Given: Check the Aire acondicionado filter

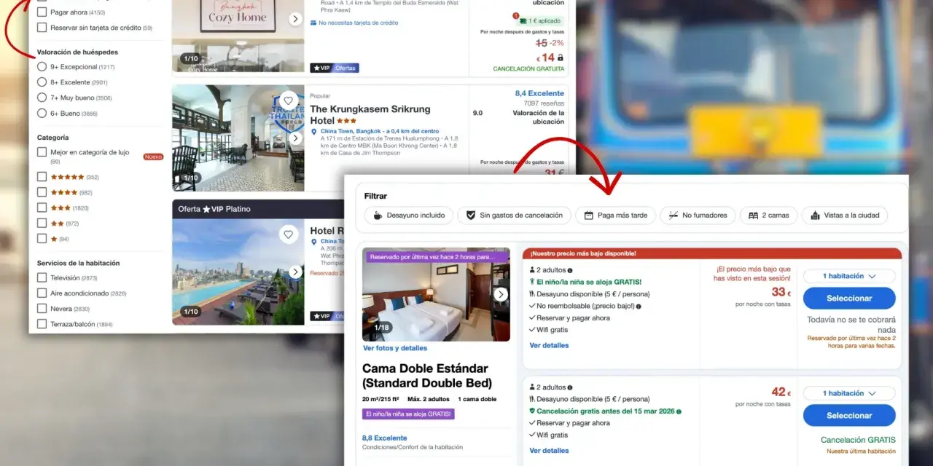Looking at the screenshot, I should 42,293.
